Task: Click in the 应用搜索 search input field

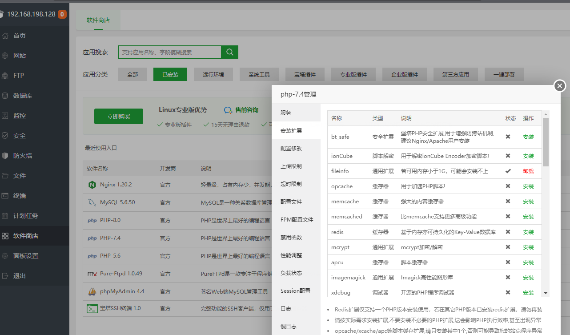Action: click(x=170, y=52)
